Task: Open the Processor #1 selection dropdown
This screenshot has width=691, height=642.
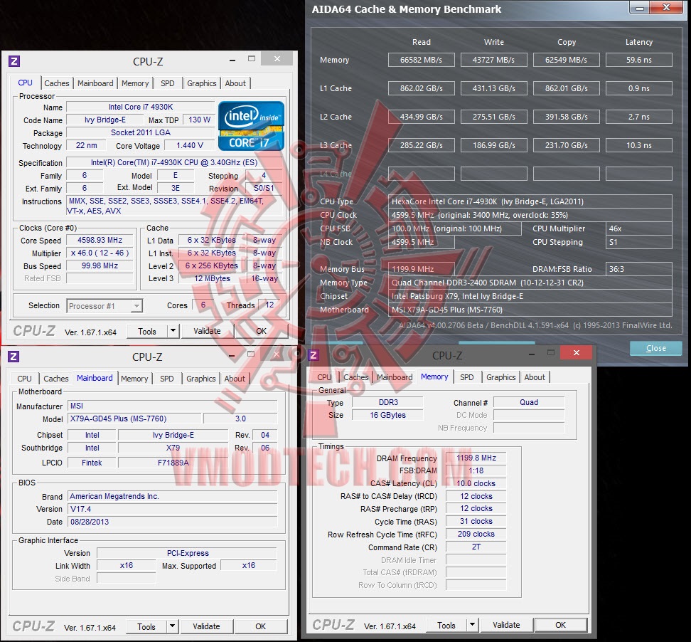Action: pyautogui.click(x=105, y=306)
